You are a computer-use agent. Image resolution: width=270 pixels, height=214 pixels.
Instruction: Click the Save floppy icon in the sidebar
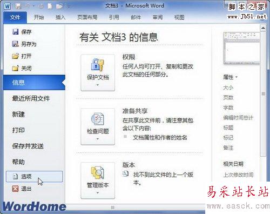[16, 32]
